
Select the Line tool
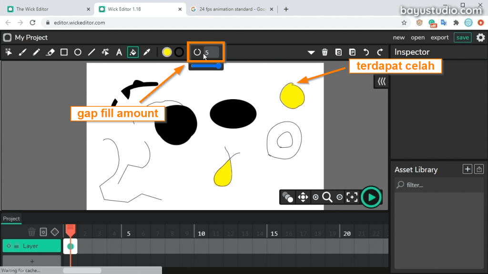point(91,52)
